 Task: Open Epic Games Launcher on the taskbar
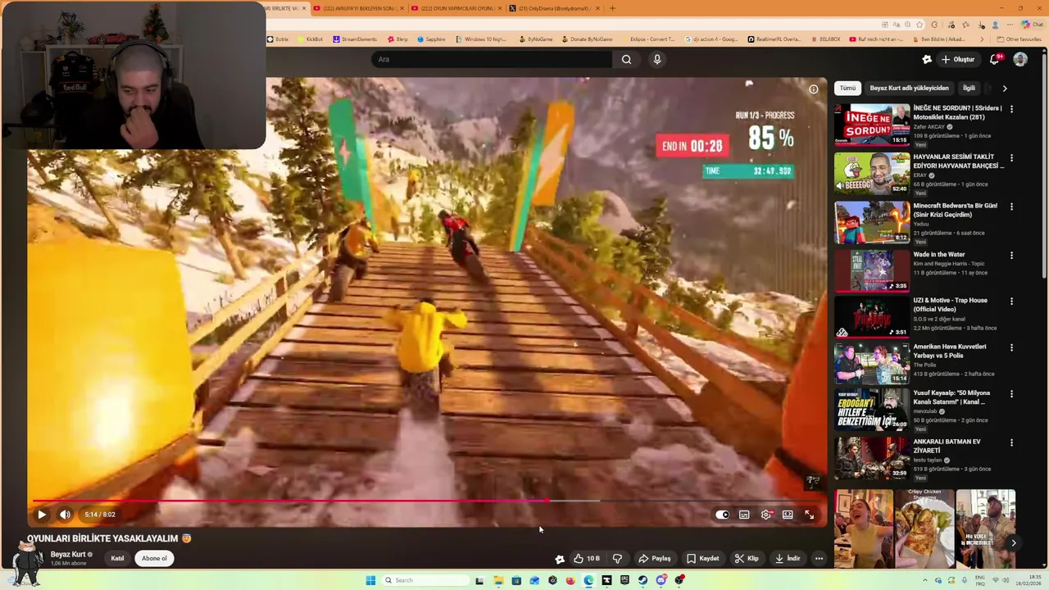coord(624,580)
